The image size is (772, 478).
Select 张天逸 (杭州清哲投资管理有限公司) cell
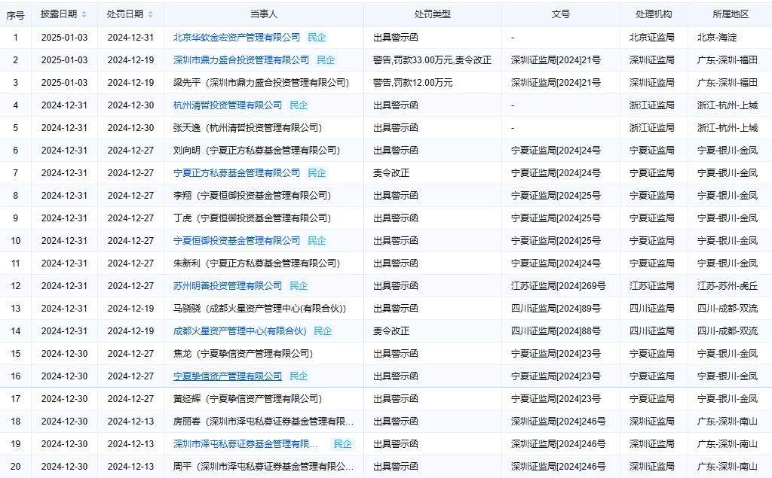click(x=264, y=128)
